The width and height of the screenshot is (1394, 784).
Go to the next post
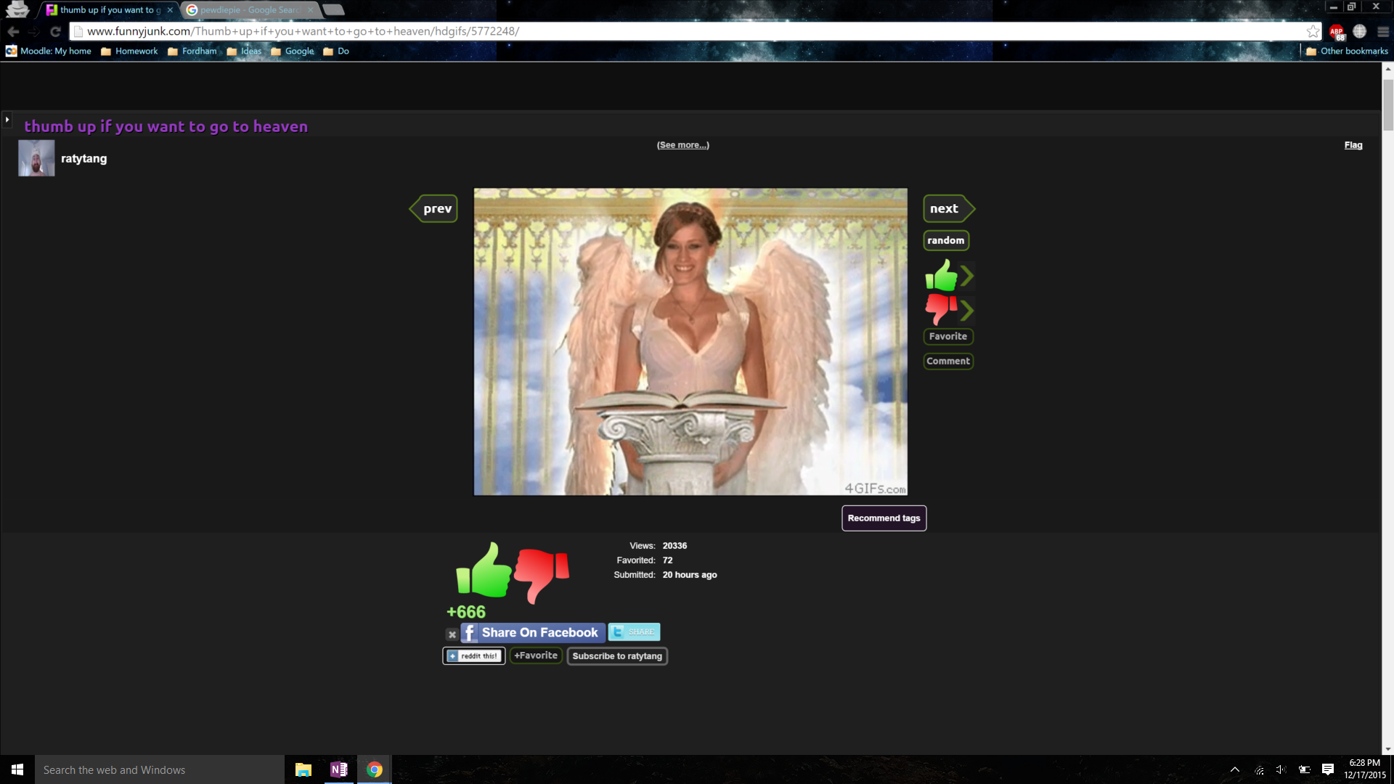coord(946,209)
